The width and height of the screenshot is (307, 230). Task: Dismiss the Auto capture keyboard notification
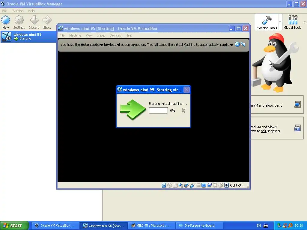[x=237, y=44]
